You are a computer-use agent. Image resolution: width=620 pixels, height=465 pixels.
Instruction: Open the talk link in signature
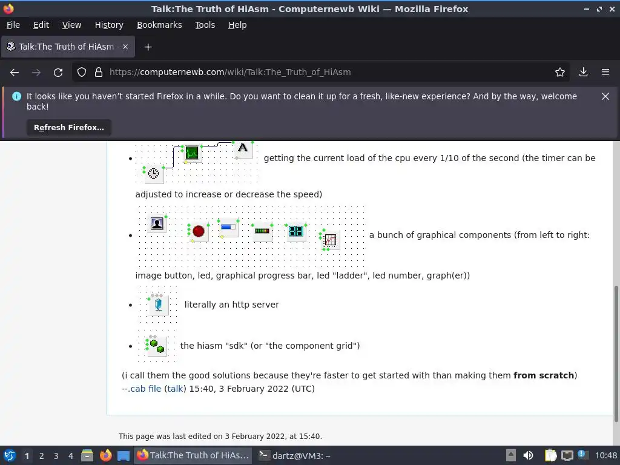pos(175,389)
